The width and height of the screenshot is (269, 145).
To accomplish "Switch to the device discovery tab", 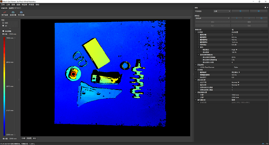I will click(x=4, y=8).
